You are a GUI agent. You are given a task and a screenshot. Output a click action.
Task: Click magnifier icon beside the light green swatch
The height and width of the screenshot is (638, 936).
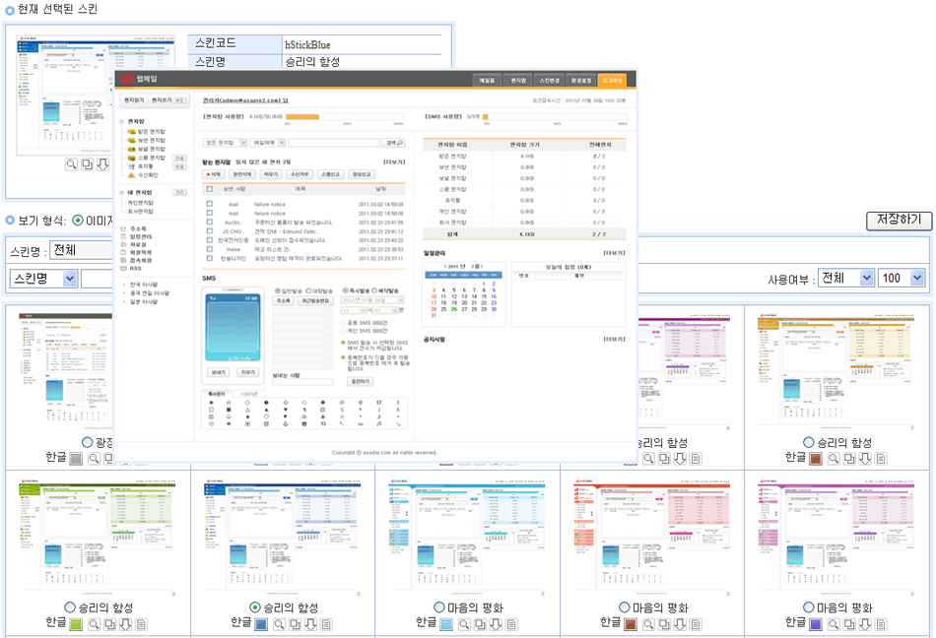point(95,623)
